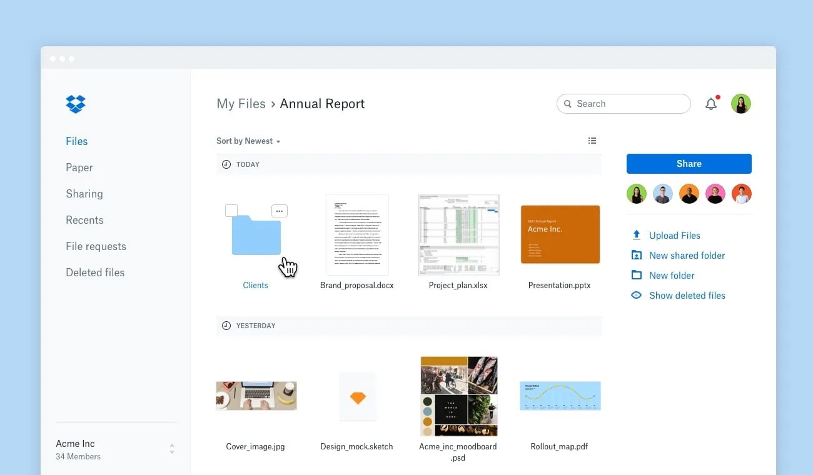Click your profile avatar picture

[x=741, y=103]
